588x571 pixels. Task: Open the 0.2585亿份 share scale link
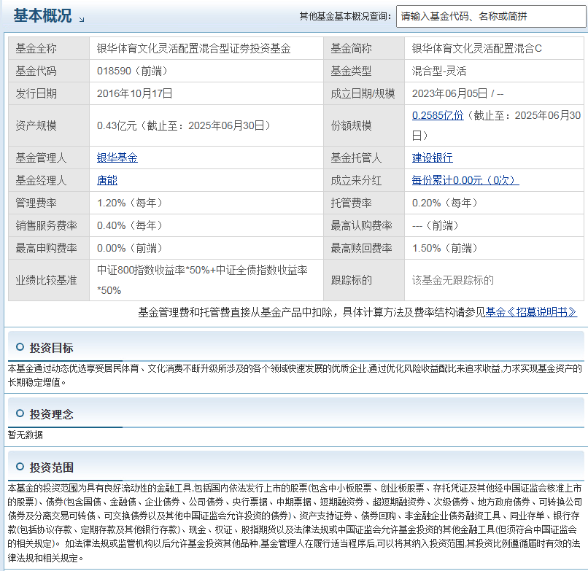pyautogui.click(x=438, y=115)
